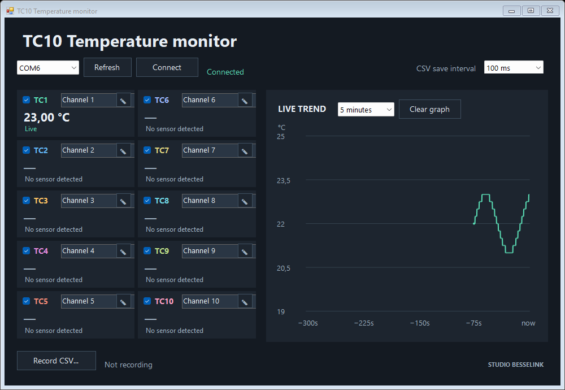The width and height of the screenshot is (565, 390).
Task: Open the 5 minutes trend range dropdown
Action: tap(366, 110)
